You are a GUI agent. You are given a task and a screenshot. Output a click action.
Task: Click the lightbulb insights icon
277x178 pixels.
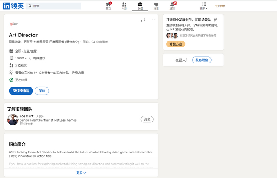pyautogui.click(x=11, y=73)
